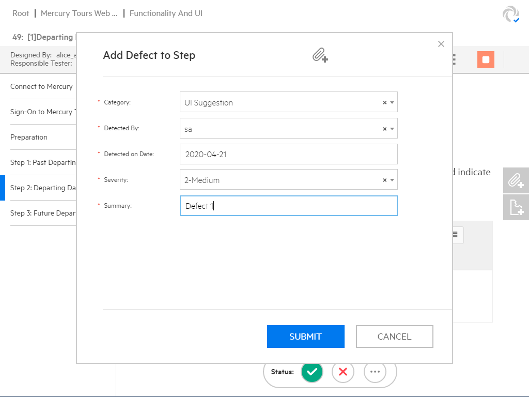This screenshot has height=397, width=529.
Task: Remove the Detected By value using its x
Action: (x=384, y=129)
